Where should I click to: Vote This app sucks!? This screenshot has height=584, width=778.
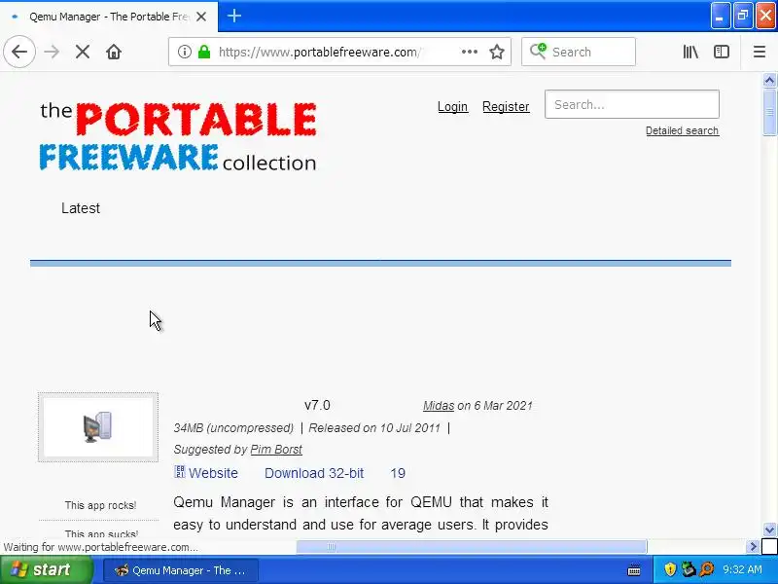[x=101, y=533]
